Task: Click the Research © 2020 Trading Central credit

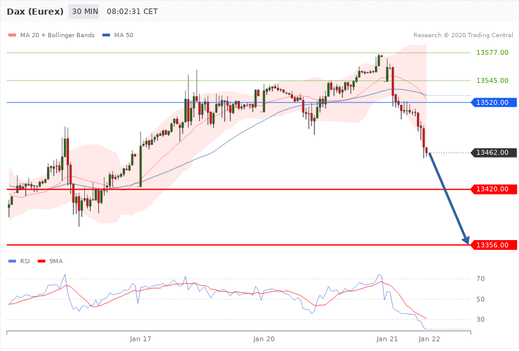Action: 463,35
